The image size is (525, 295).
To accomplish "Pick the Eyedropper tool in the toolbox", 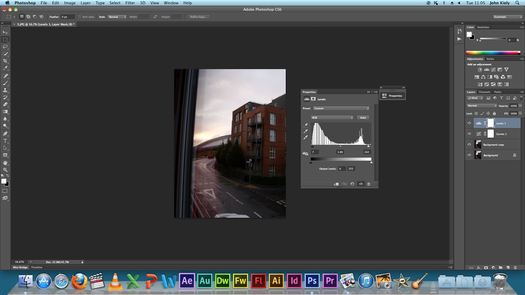I will point(5,68).
